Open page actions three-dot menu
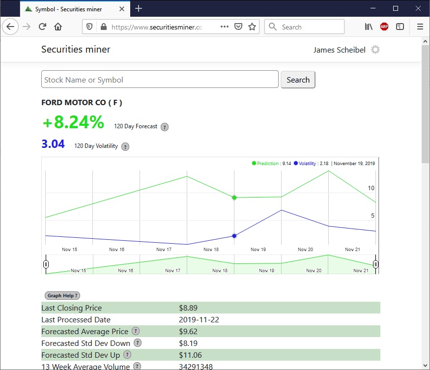 click(224, 27)
